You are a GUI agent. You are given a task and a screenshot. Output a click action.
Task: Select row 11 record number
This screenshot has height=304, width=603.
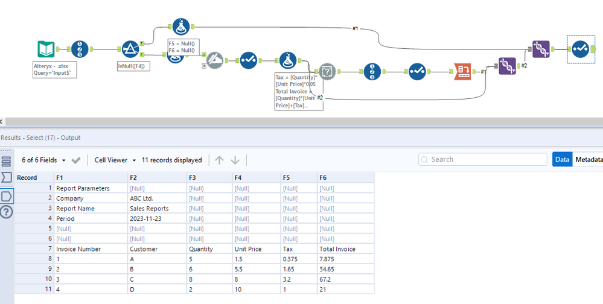click(34, 290)
